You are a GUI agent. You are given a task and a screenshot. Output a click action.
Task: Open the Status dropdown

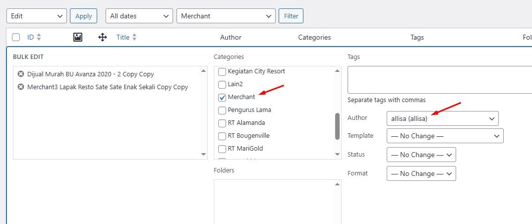tap(421, 155)
